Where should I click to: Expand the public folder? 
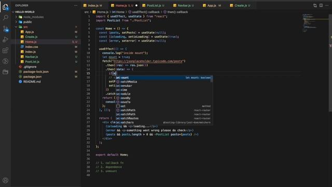click(x=16, y=22)
